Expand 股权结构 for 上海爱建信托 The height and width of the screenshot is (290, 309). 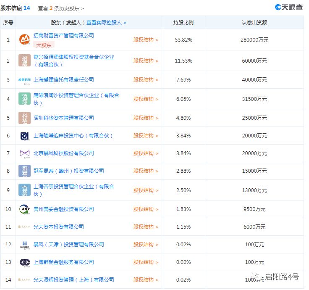coord(146,80)
